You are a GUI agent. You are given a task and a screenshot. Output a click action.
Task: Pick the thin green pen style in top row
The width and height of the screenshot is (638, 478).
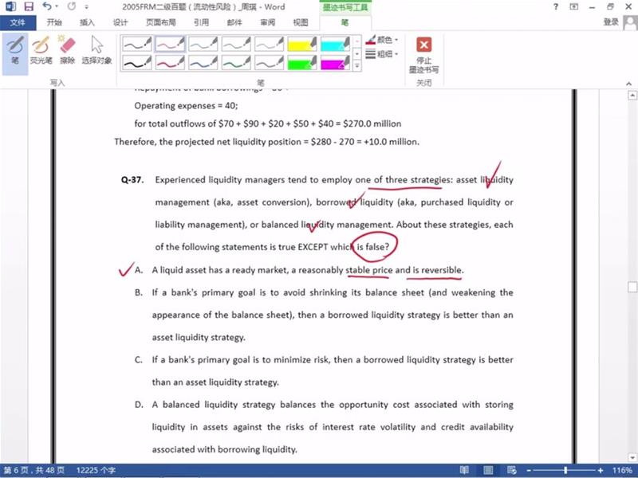click(235, 44)
